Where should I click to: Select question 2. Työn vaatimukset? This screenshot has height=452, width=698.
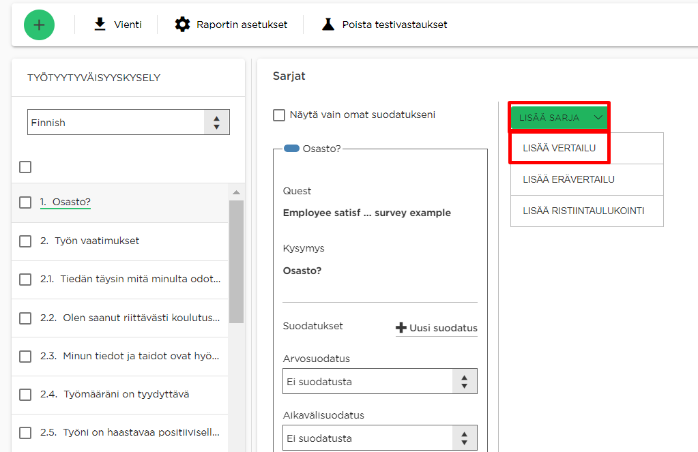(89, 241)
